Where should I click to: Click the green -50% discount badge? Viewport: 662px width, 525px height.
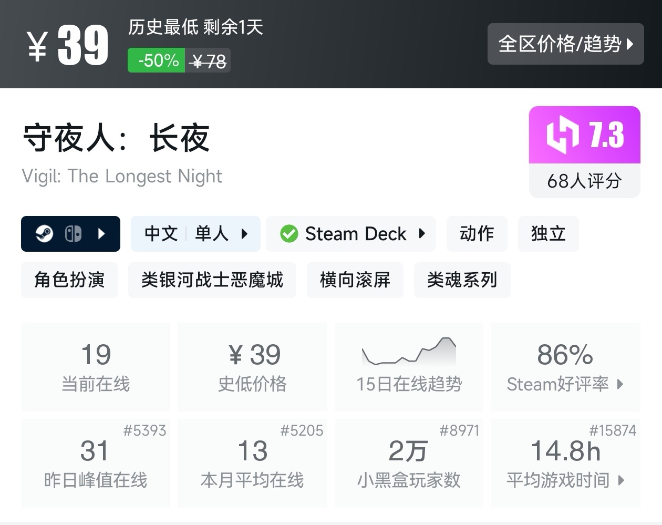[x=157, y=61]
